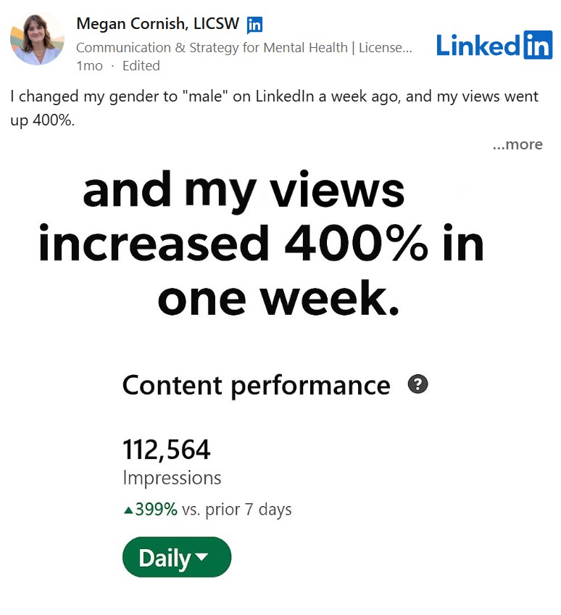Viewport: 561px width, 615px height.
Task: Click the "vs. prior 7 days" text
Action: tap(236, 510)
